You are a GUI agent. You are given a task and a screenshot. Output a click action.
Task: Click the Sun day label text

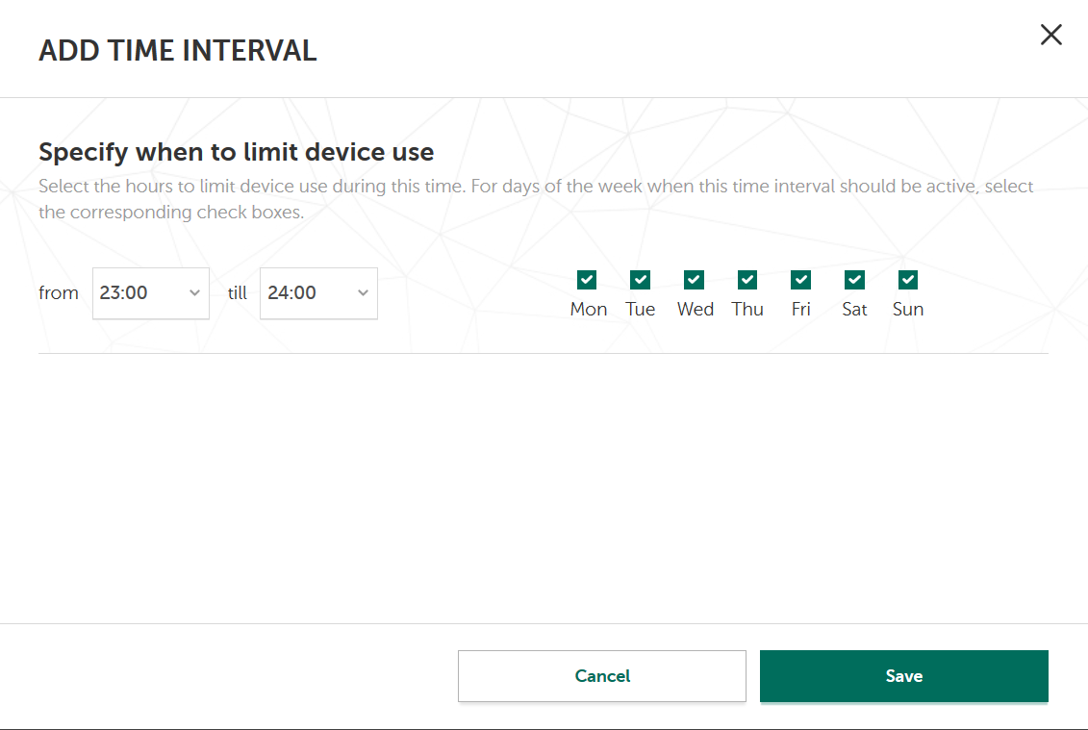[908, 310]
